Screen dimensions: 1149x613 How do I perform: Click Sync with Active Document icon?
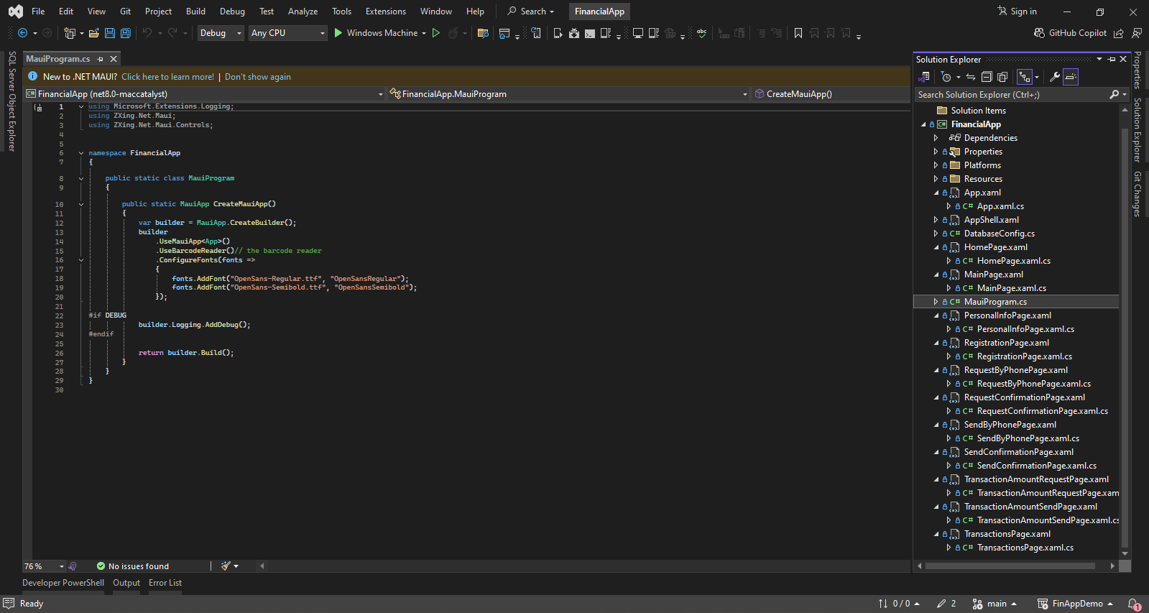click(x=971, y=77)
